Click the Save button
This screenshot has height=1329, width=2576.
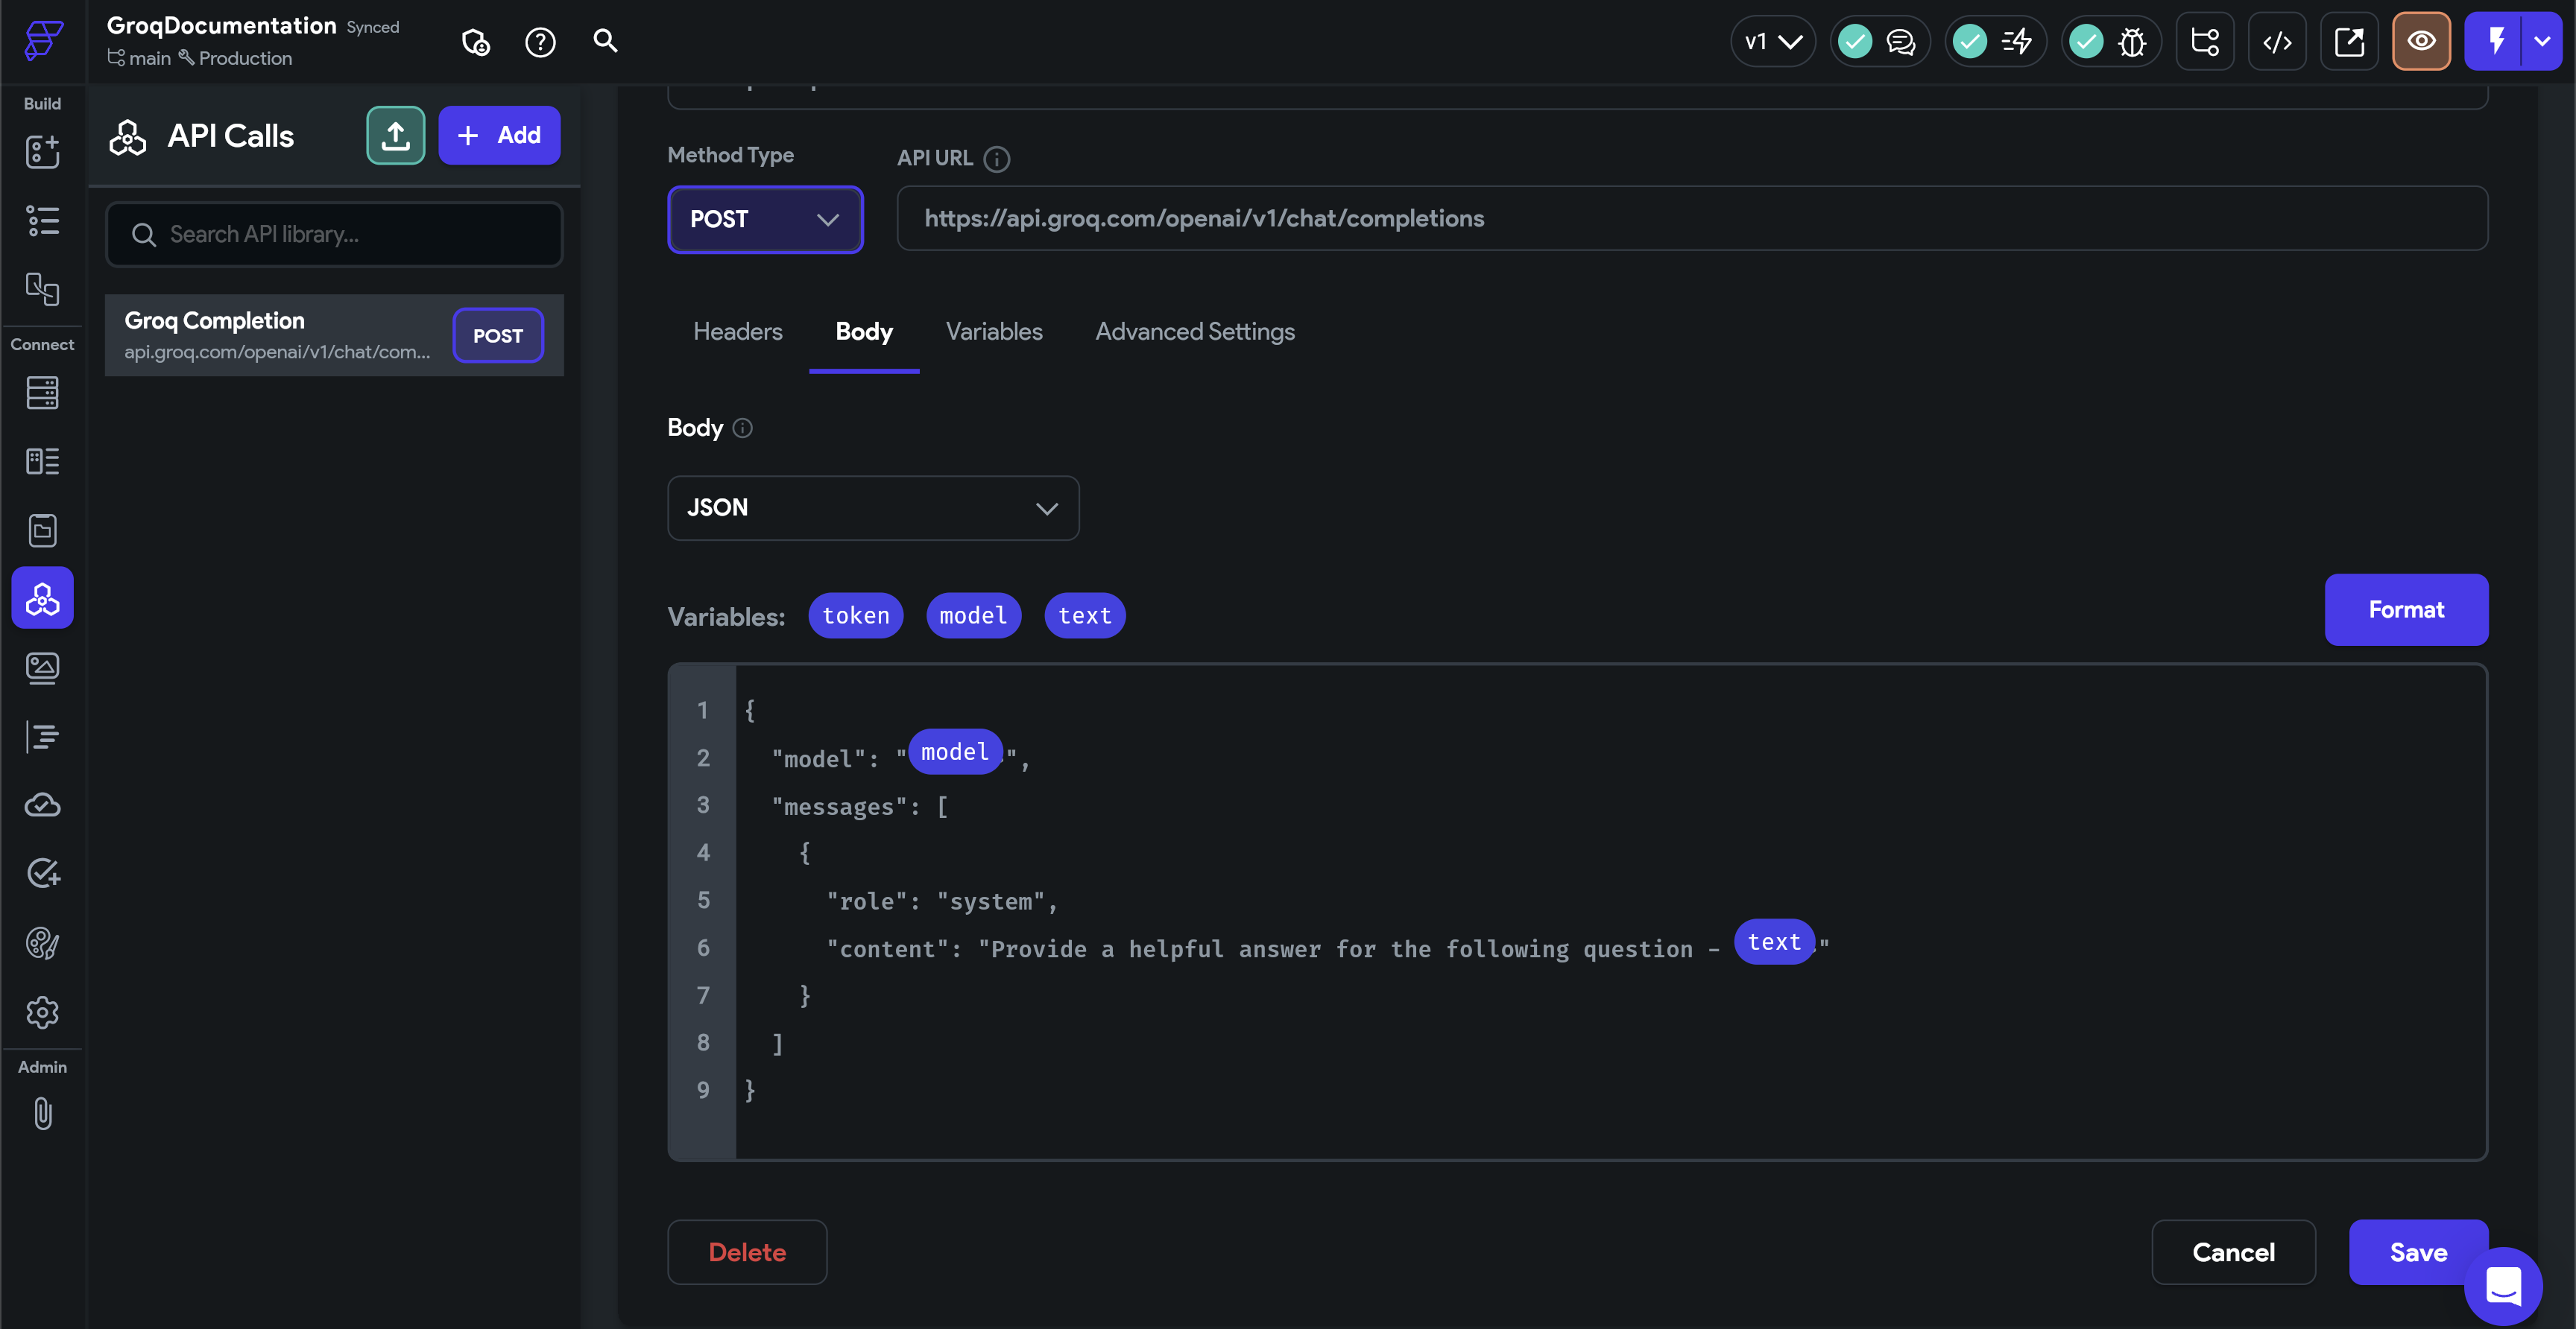[x=2418, y=1252]
